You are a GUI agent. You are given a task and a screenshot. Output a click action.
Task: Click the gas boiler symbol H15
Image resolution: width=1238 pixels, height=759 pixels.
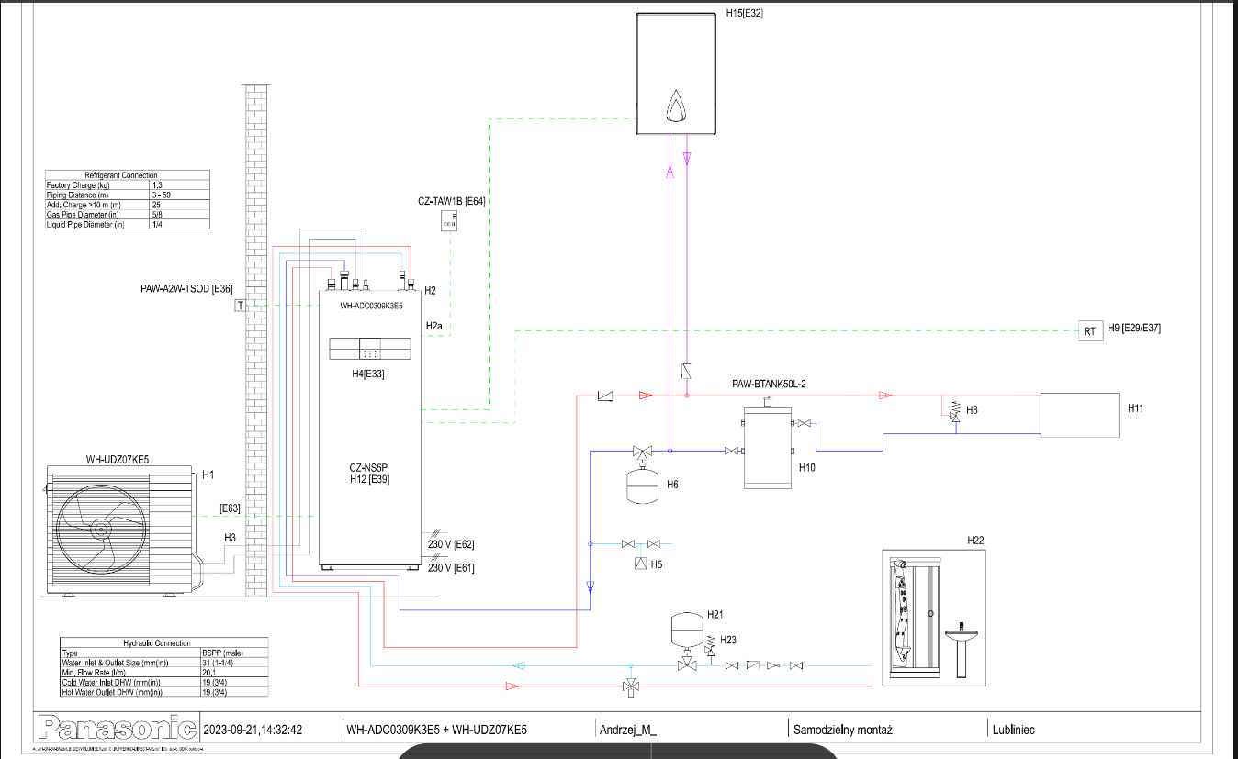click(x=675, y=73)
